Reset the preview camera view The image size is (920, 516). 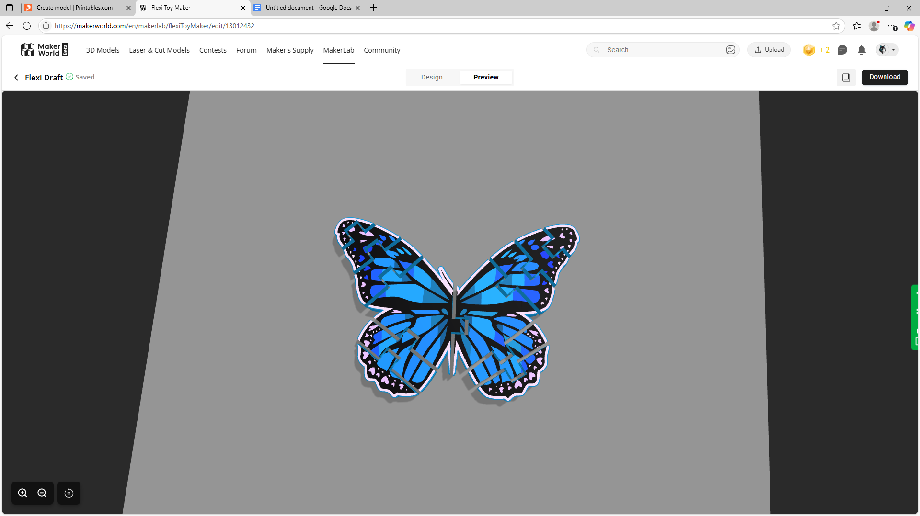[69, 493]
